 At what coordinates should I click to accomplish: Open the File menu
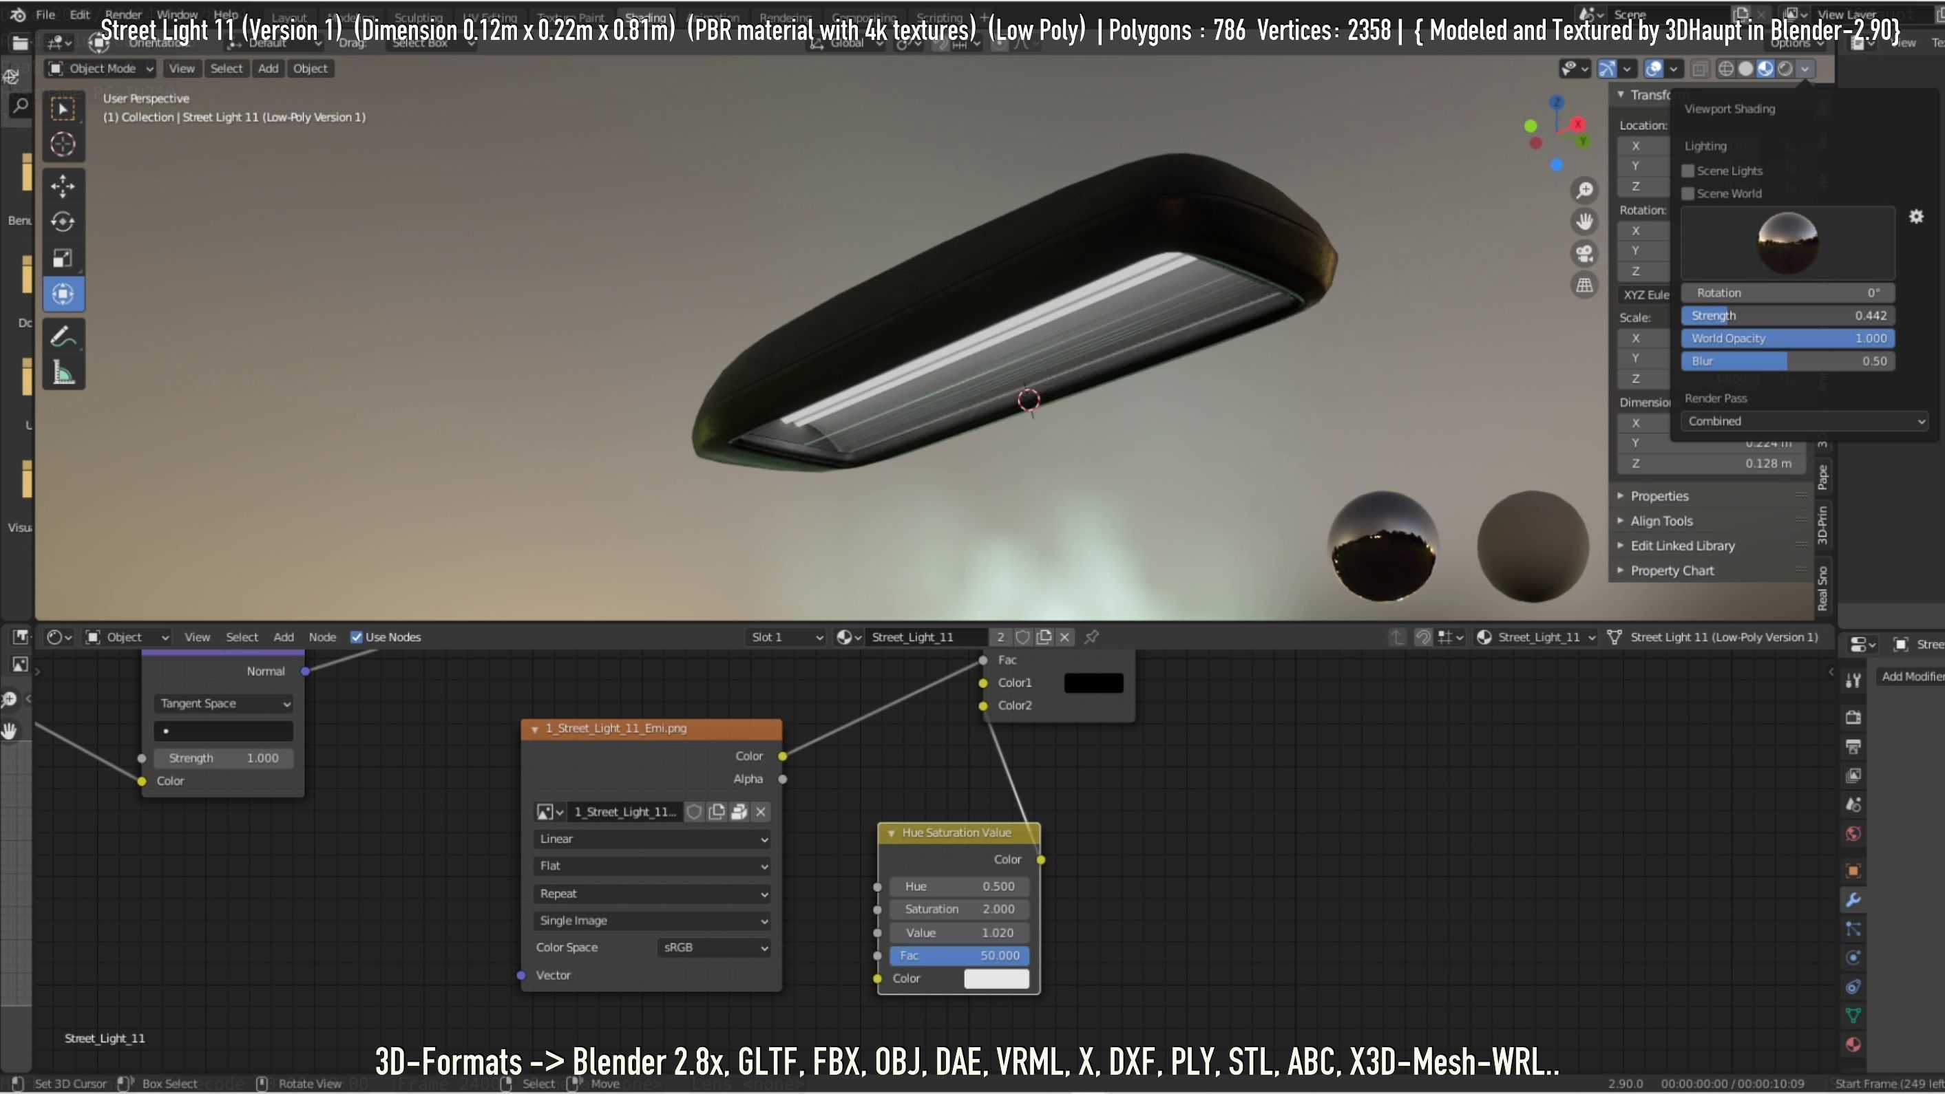[45, 14]
